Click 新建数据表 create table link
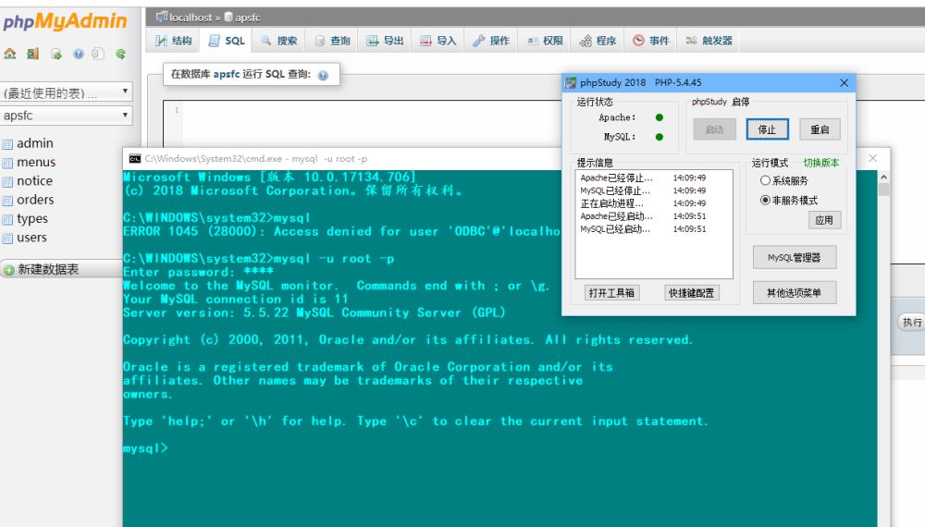925x527 pixels. point(48,269)
